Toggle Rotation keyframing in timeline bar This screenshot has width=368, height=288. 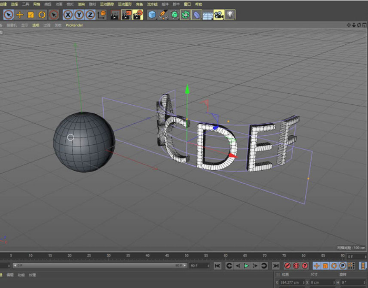(334, 266)
